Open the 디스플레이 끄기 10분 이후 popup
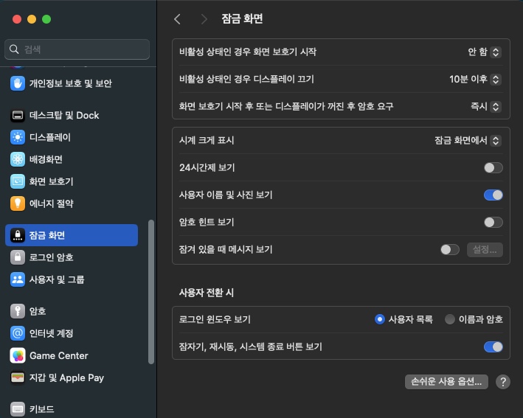The height and width of the screenshot is (418, 523). click(x=475, y=80)
